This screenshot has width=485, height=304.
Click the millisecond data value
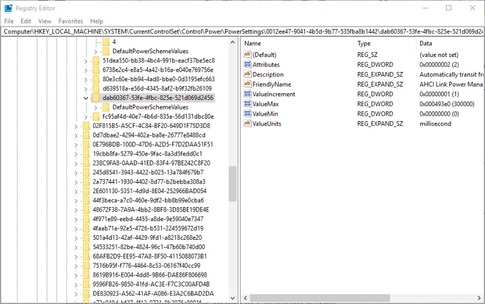point(435,124)
